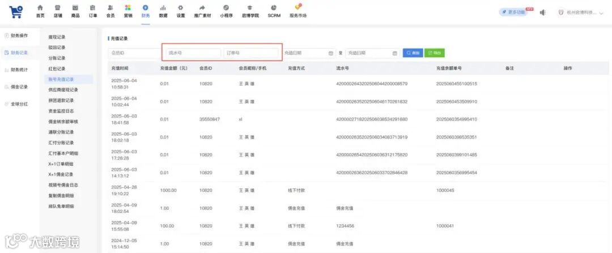Open 推广素材 promotion materials

pos(202,11)
